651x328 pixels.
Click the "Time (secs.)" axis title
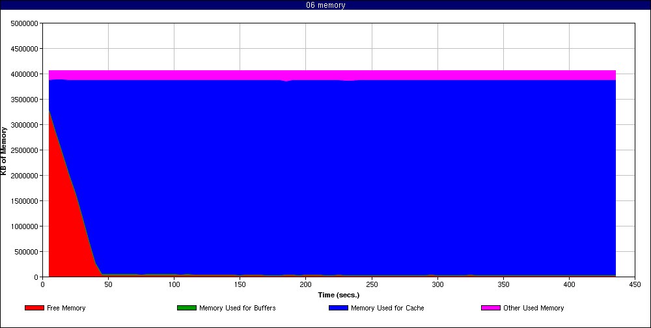[x=339, y=295]
